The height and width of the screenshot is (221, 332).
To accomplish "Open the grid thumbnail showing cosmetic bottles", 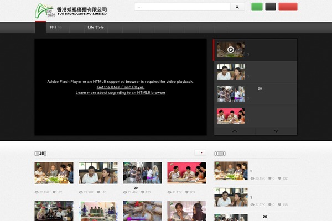I will (98, 211).
